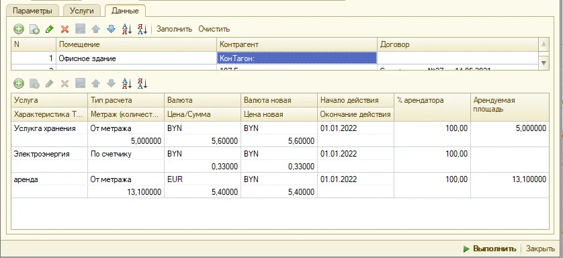Click the Очистить button
The height and width of the screenshot is (258, 563).
[x=214, y=29]
